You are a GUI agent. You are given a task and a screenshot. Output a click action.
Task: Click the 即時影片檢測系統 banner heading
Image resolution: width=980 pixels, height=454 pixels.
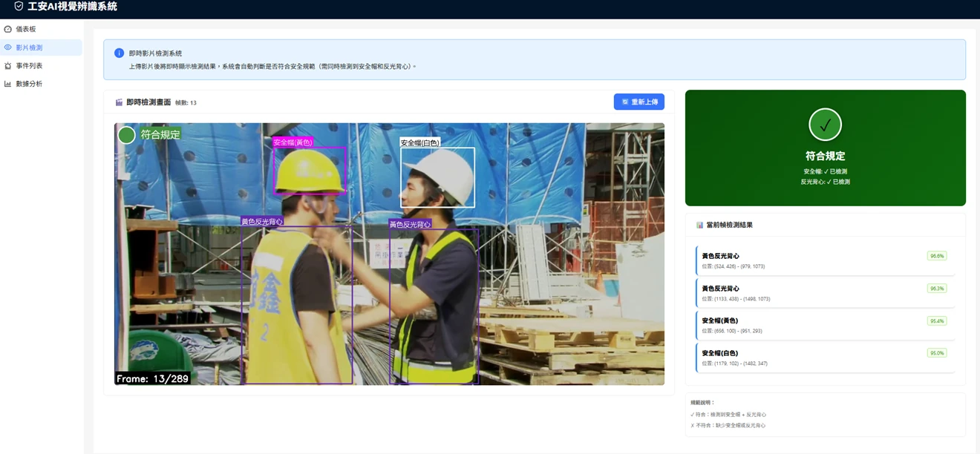point(155,53)
